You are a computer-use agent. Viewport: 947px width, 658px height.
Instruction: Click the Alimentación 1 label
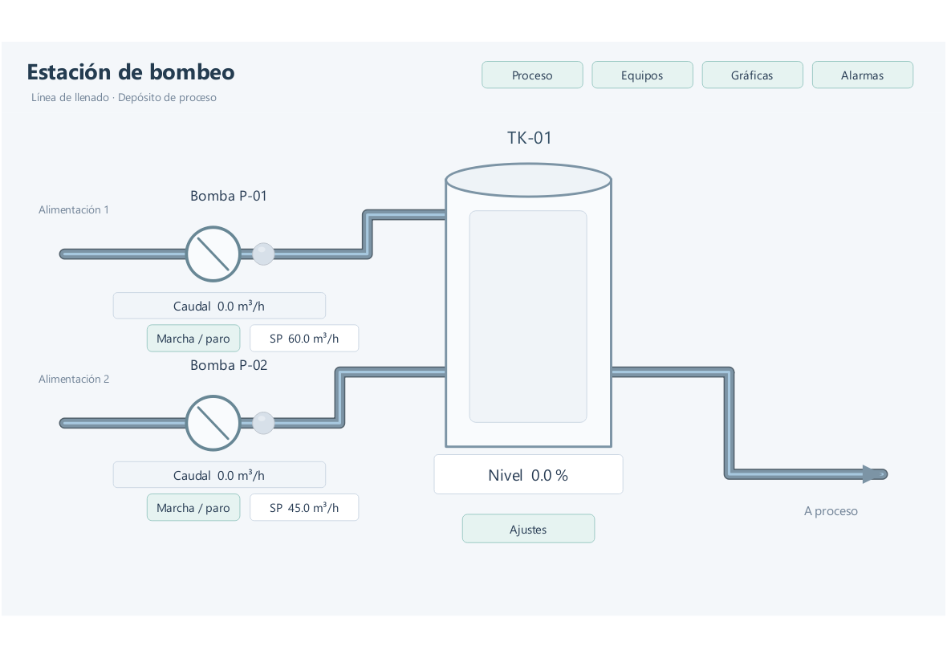point(74,209)
